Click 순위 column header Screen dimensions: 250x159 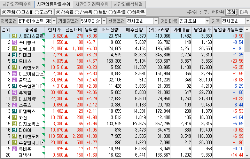pos(6,30)
